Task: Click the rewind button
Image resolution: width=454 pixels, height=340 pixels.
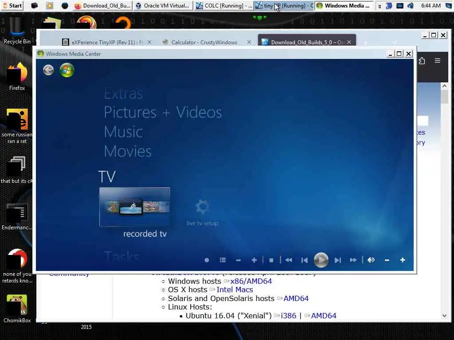Action: 289,260
